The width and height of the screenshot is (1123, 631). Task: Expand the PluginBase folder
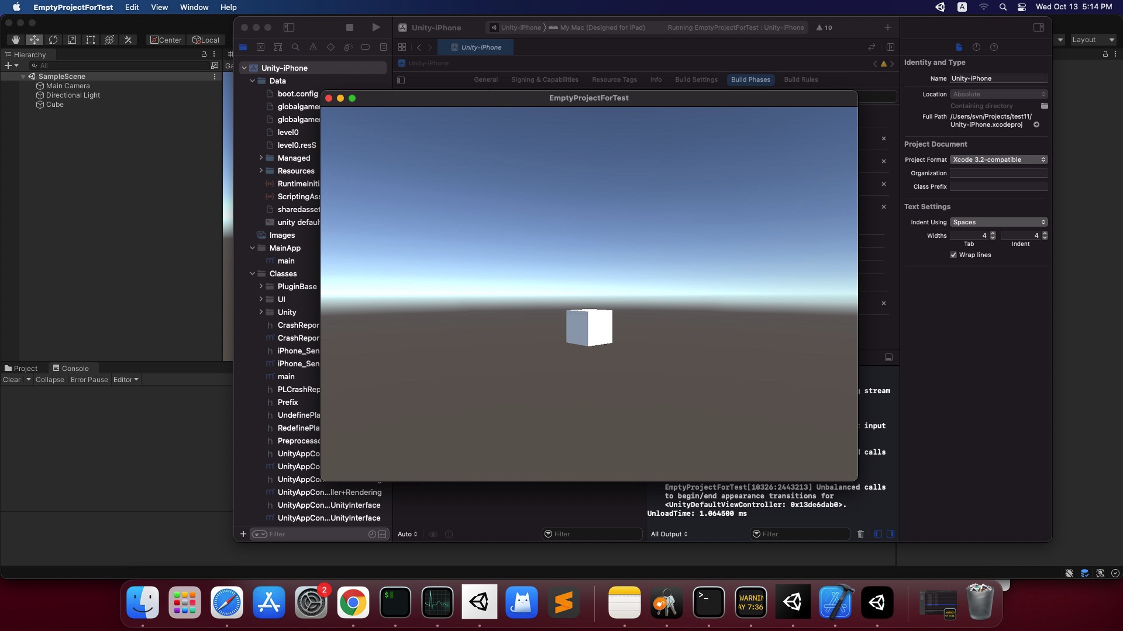click(x=261, y=286)
